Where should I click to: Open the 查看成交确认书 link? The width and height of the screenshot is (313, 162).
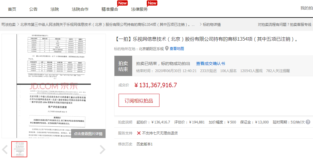coord(210,63)
